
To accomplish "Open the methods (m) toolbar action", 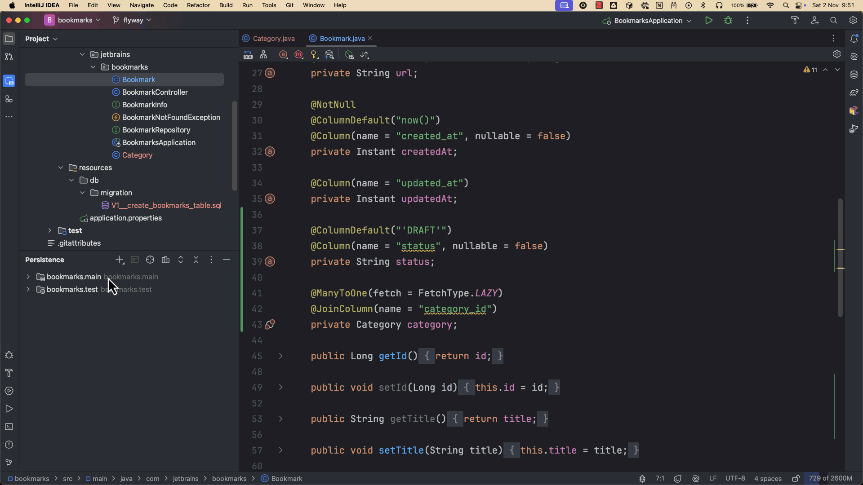I will 298,55.
